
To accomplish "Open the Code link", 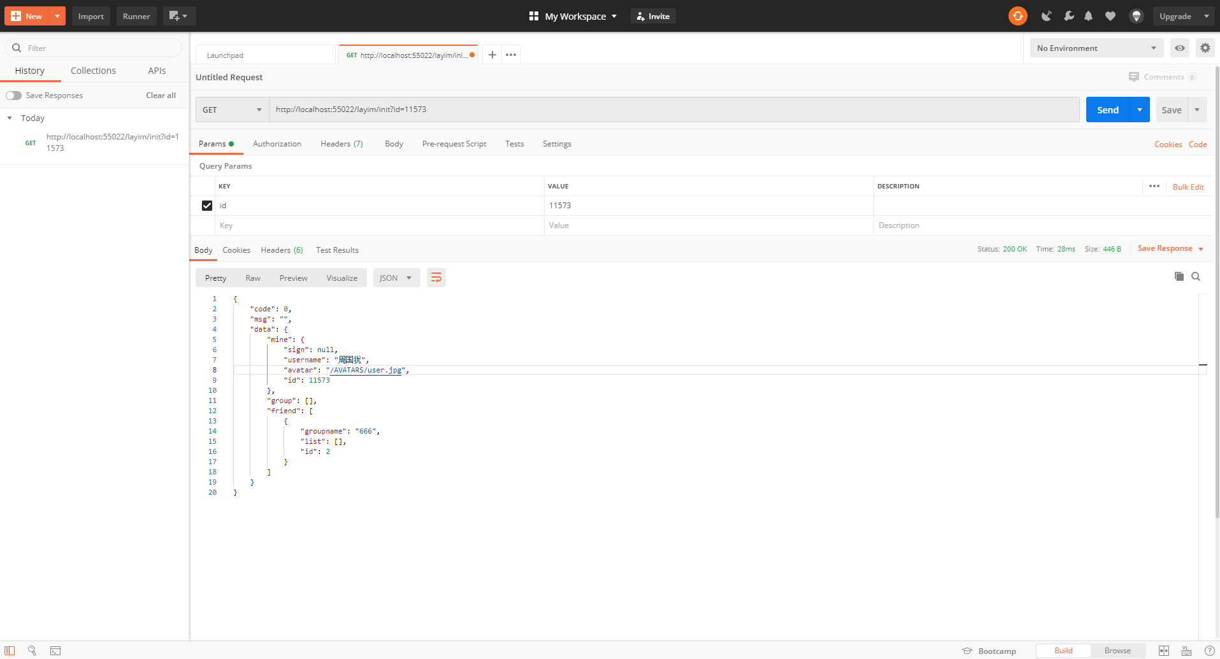I will 1198,144.
